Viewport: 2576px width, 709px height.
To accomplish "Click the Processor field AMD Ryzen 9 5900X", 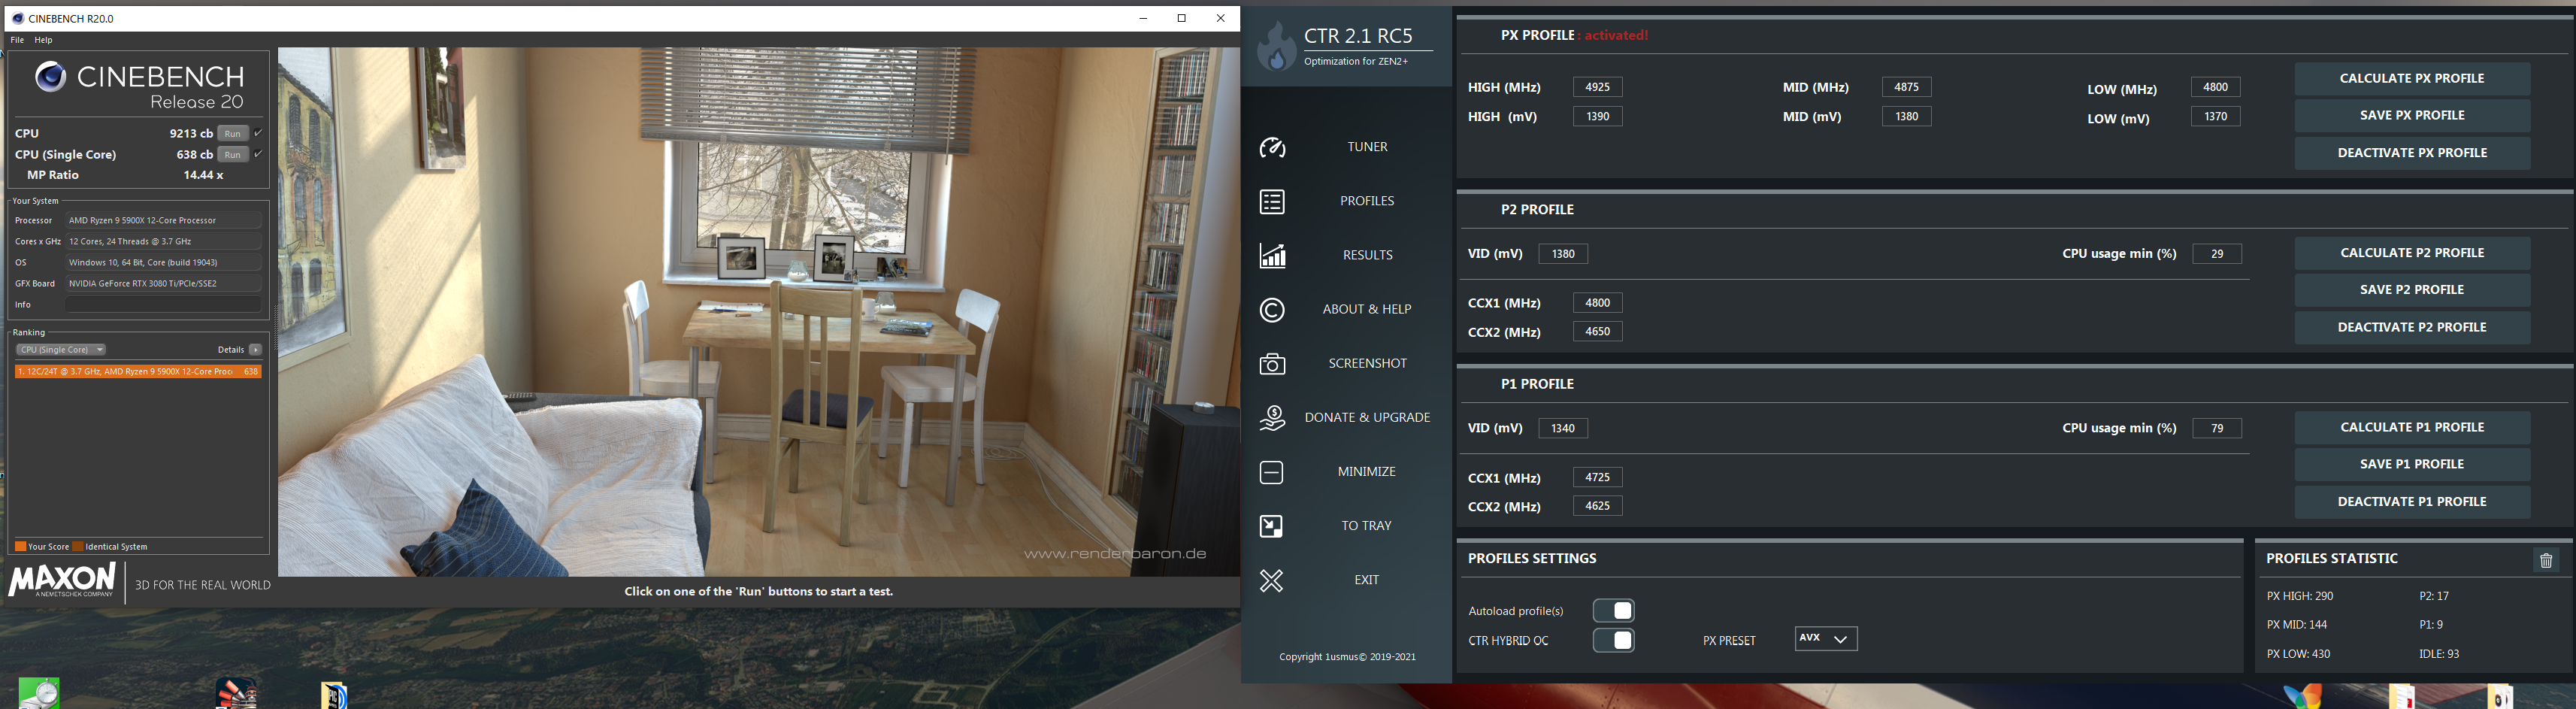I will click(163, 220).
